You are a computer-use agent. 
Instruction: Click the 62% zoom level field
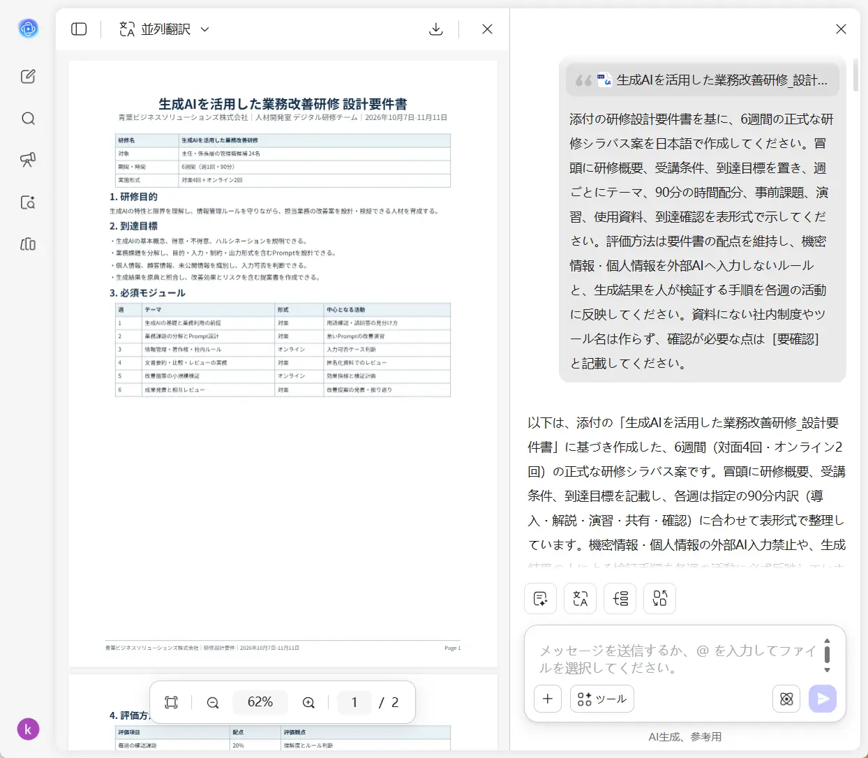tap(260, 702)
